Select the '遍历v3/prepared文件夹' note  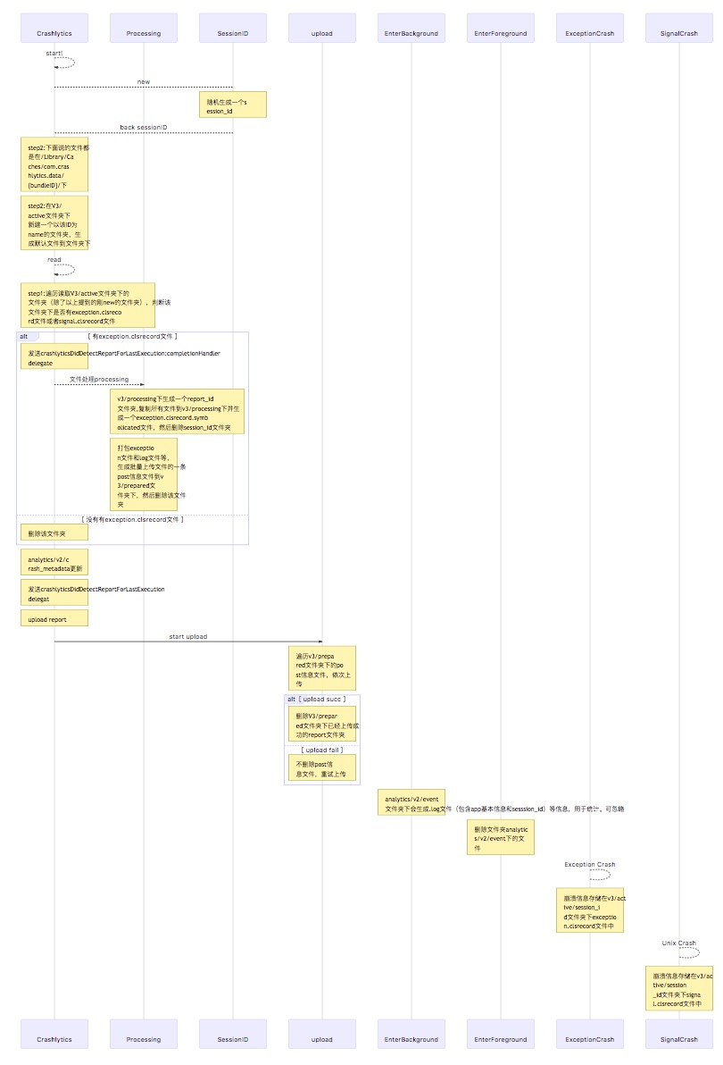322,668
